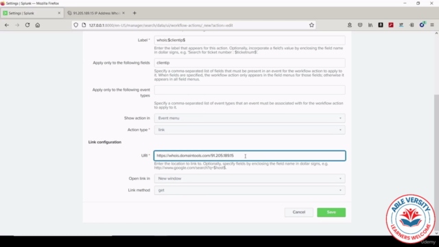Click the black square extension icon

(x=381, y=25)
